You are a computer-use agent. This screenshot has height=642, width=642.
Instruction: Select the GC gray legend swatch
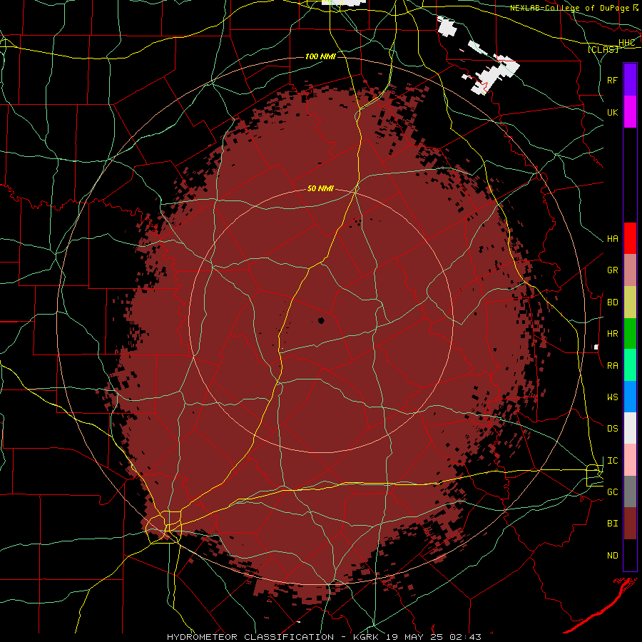(630, 491)
